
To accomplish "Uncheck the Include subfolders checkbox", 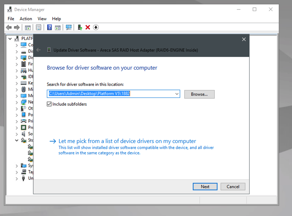I will [x=49, y=104].
